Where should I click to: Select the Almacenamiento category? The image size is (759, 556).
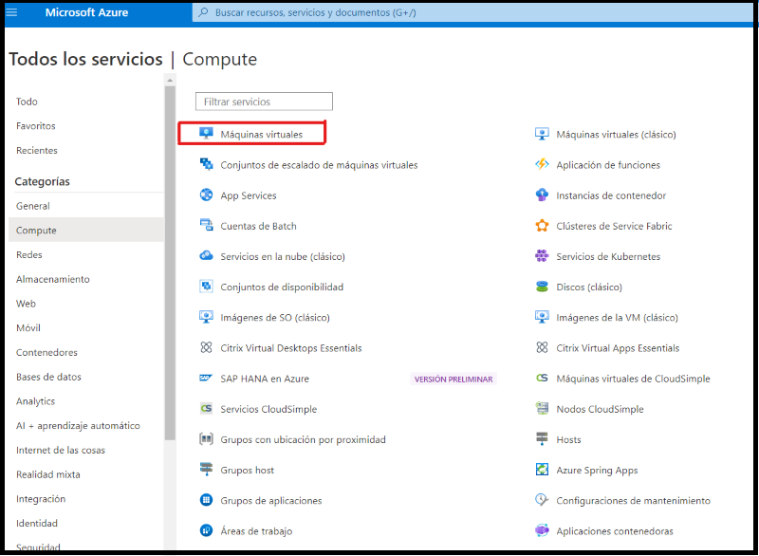click(x=53, y=279)
